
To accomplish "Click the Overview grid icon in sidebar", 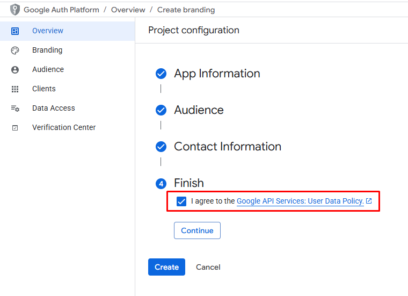I will [x=15, y=31].
